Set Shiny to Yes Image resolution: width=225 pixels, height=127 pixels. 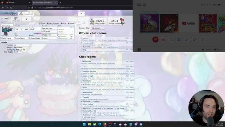(14, 50)
